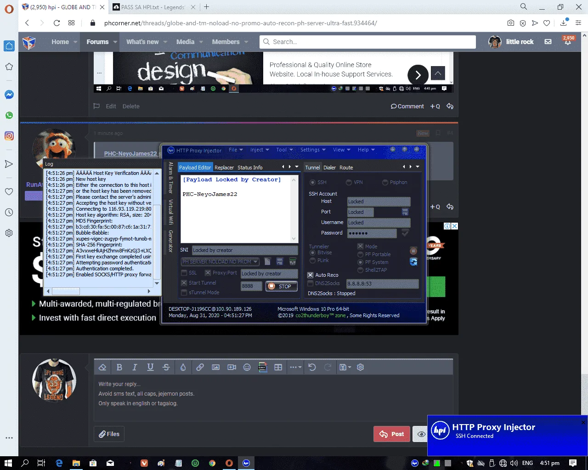Image resolution: width=588 pixels, height=470 pixels.
Task: Open the PHC-NeyoJames22 quoted link
Action: pyautogui.click(x=130, y=154)
